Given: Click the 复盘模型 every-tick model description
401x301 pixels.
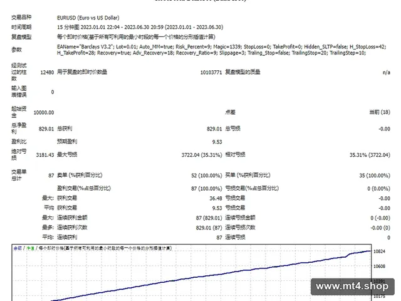Looking at the screenshot, I should 136,37.
